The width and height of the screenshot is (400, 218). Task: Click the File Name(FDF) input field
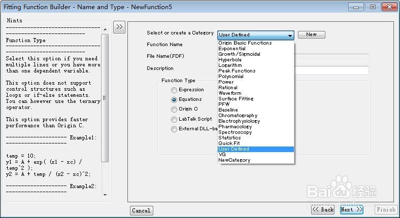click(x=331, y=58)
